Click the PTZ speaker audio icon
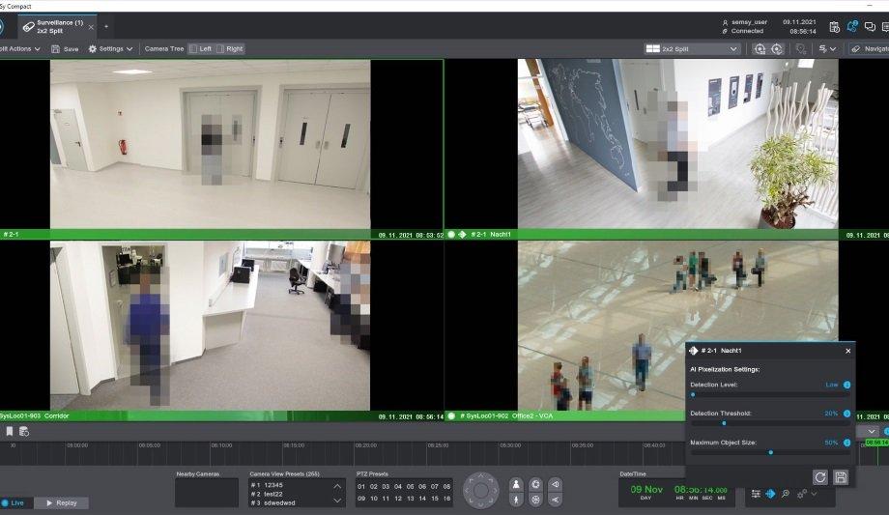Viewport: 889px width, 515px height. 556,484
